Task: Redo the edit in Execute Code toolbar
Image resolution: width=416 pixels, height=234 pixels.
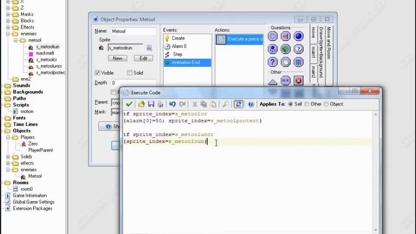Action: 182,104
